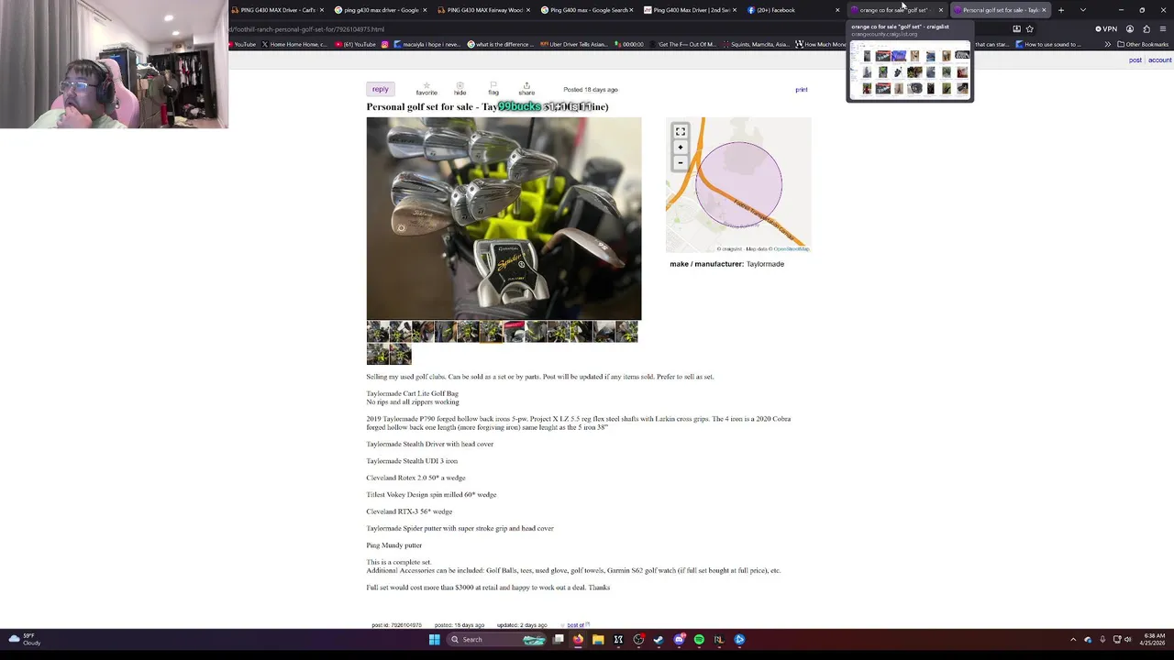1174x660 pixels.
Task: Open the browser profile icon
Action: pyautogui.click(x=1130, y=29)
